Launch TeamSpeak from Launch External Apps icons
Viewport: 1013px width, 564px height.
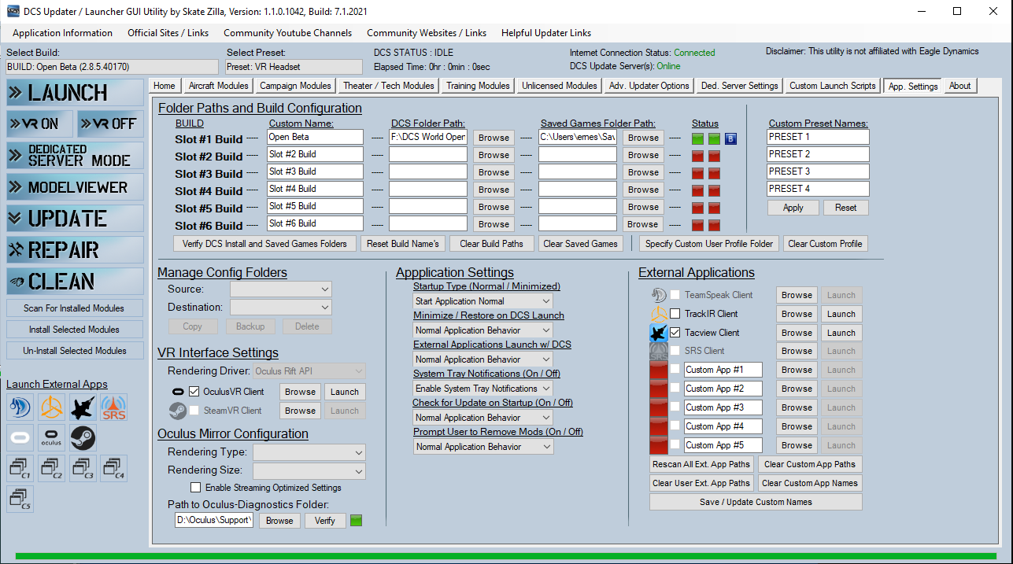click(20, 407)
